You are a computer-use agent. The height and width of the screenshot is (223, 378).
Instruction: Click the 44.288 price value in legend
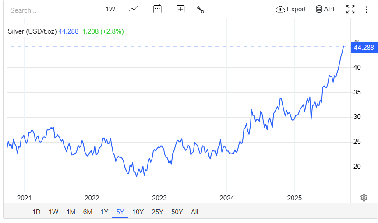[x=68, y=31]
